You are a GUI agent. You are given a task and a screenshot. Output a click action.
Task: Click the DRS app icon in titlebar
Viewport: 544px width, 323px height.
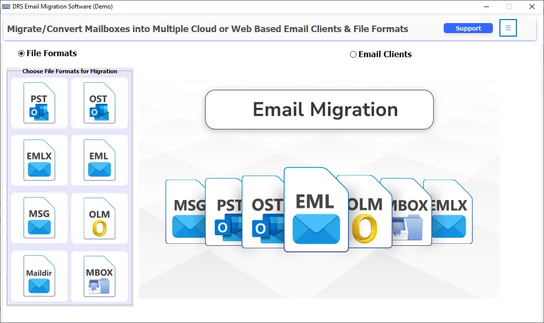pyautogui.click(x=7, y=7)
